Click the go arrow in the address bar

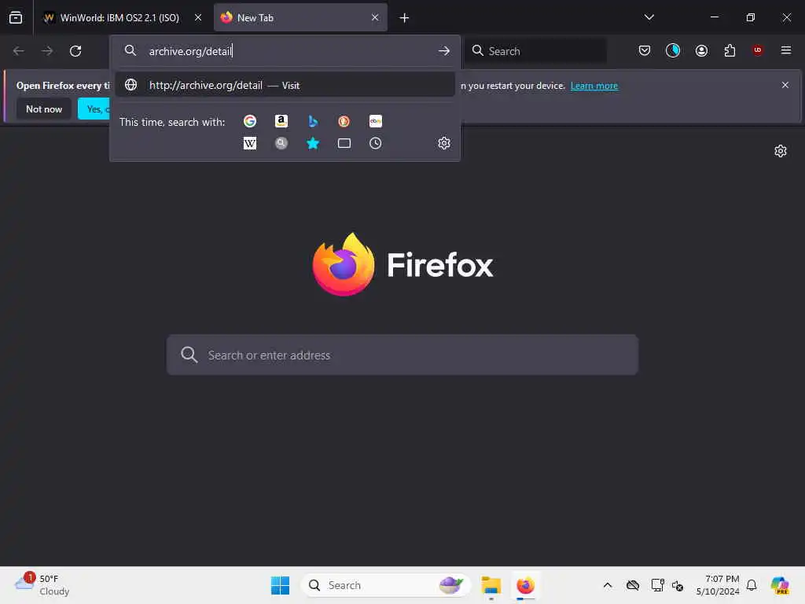pos(444,51)
